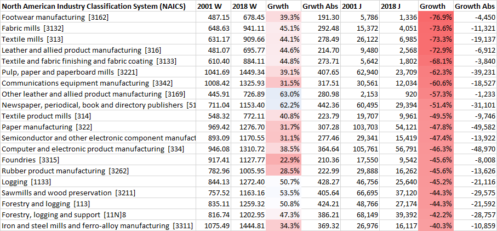This screenshot has height=231, width=497.
Task: Click the 2001 W column header
Action: (214, 6)
